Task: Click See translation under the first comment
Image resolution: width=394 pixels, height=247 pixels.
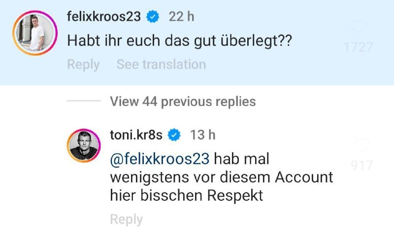Action: click(x=161, y=64)
